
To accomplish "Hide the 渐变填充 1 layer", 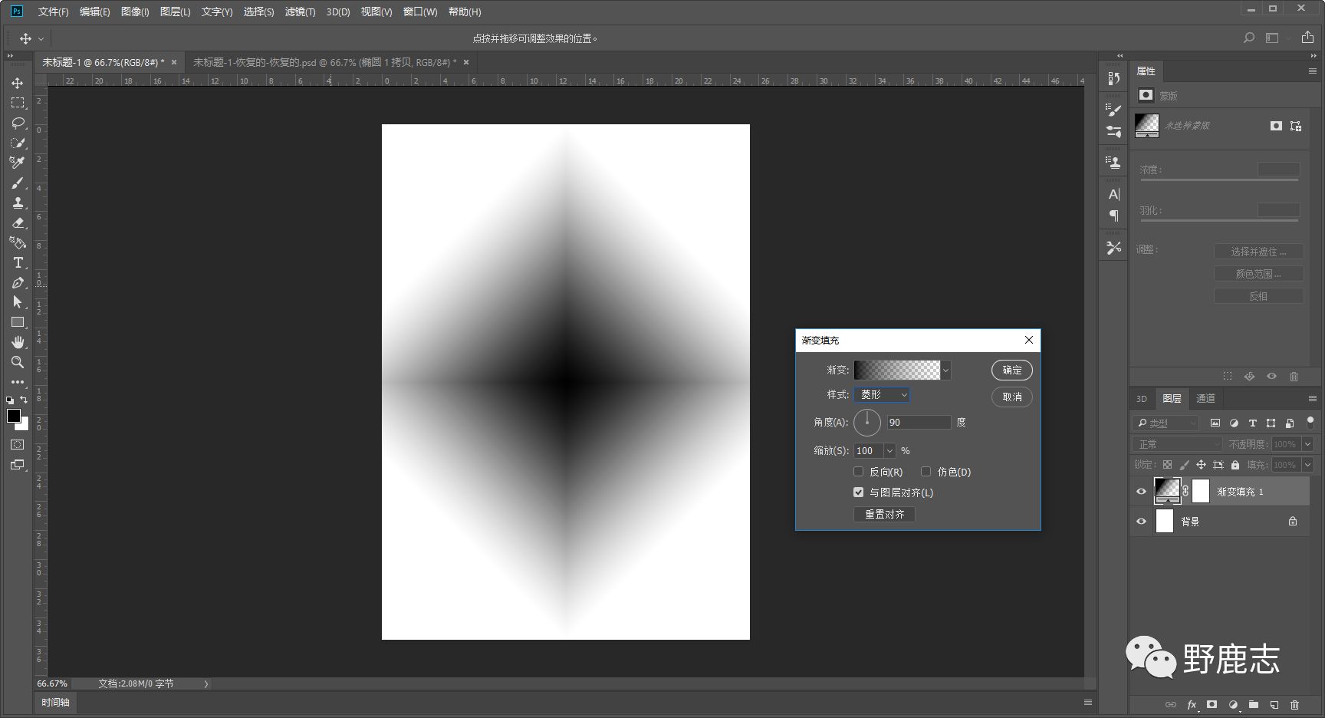I will (1141, 492).
